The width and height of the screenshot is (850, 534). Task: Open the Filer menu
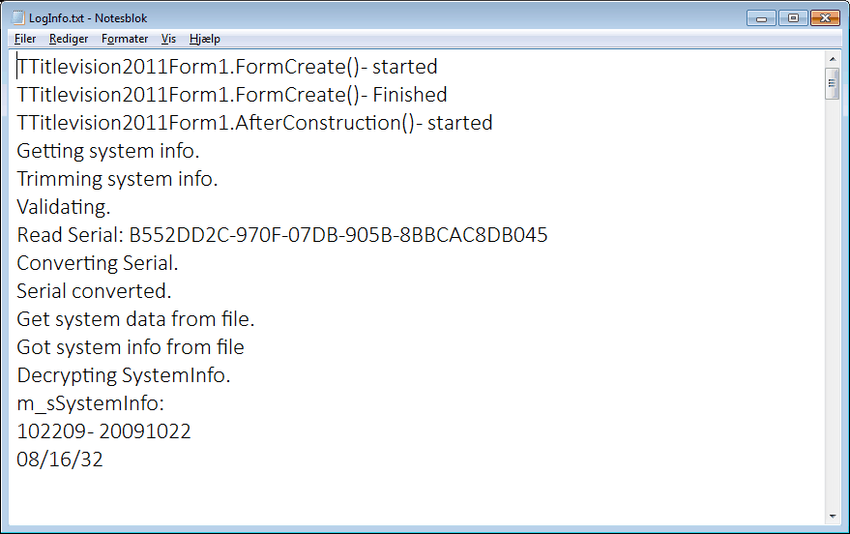[25, 39]
